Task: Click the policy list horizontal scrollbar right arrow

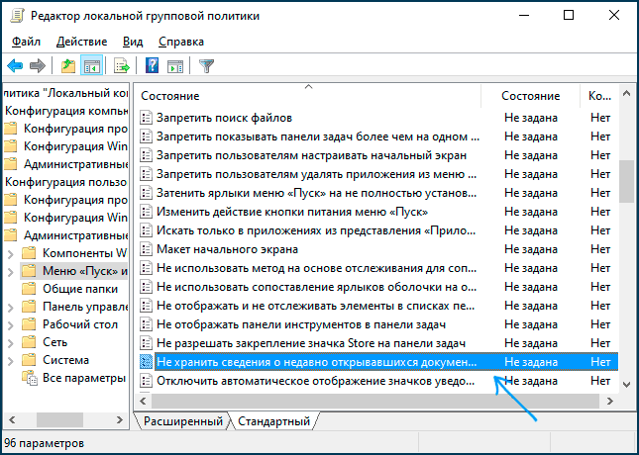Action: tap(609, 402)
